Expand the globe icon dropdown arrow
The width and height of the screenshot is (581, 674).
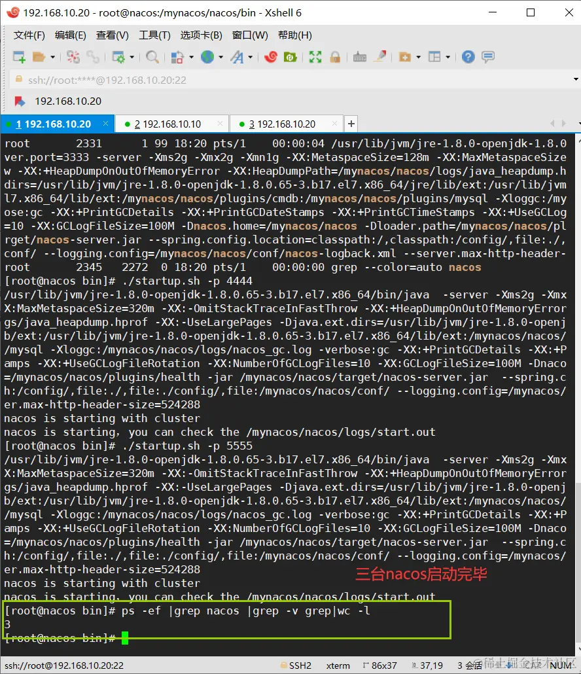pyautogui.click(x=221, y=57)
